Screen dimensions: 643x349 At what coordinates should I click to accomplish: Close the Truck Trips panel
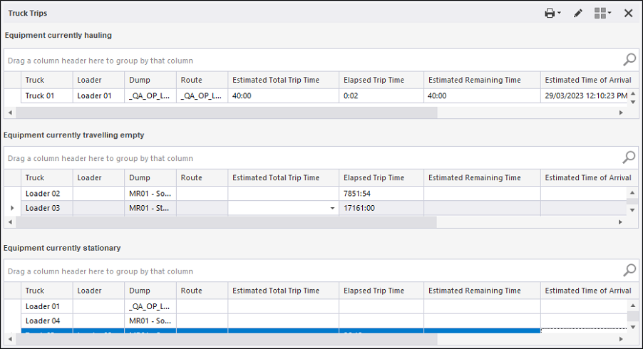pyautogui.click(x=628, y=13)
